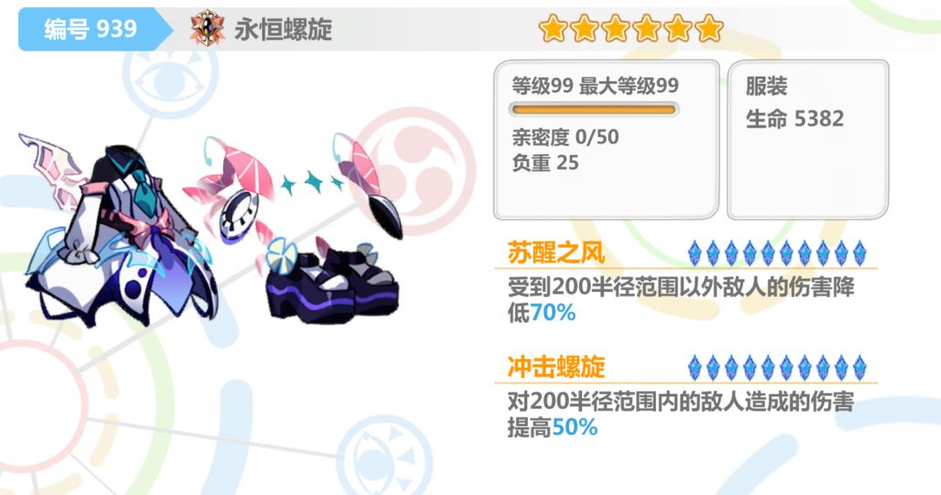Click the first blue crystal of 苏醒之风

click(694, 254)
